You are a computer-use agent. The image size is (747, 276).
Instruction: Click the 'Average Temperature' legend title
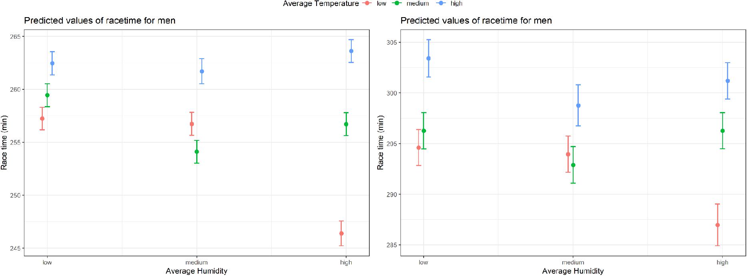(x=321, y=3)
